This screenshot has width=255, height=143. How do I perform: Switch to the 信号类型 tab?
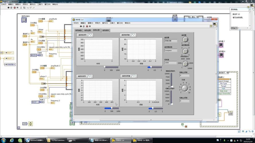[79, 31]
